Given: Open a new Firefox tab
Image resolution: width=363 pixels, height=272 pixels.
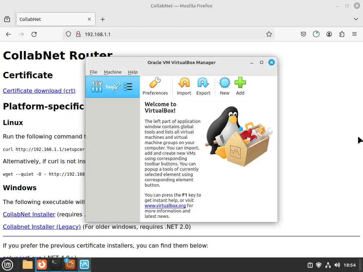Looking at the screenshot, I should [102, 19].
